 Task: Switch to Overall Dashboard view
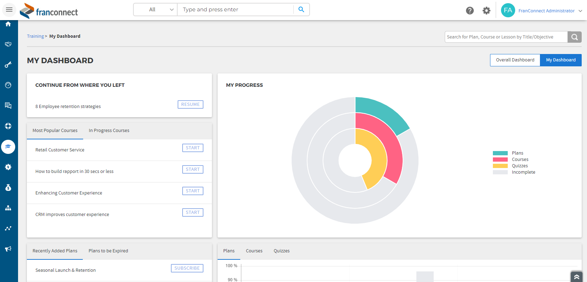[x=515, y=60]
